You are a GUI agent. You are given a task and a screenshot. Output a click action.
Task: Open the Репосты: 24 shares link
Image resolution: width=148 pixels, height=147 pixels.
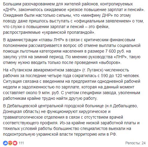pos(135,143)
